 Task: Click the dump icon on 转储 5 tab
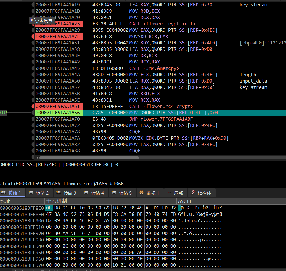pos(113,193)
